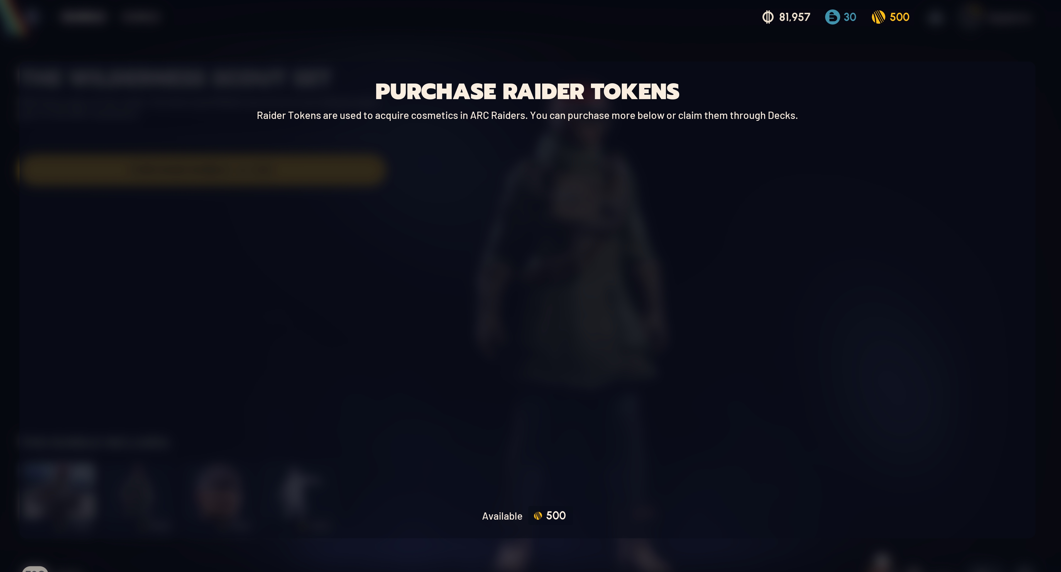Open the yellow 500 token balance in header
The width and height of the screenshot is (1061, 572).
pos(899,17)
